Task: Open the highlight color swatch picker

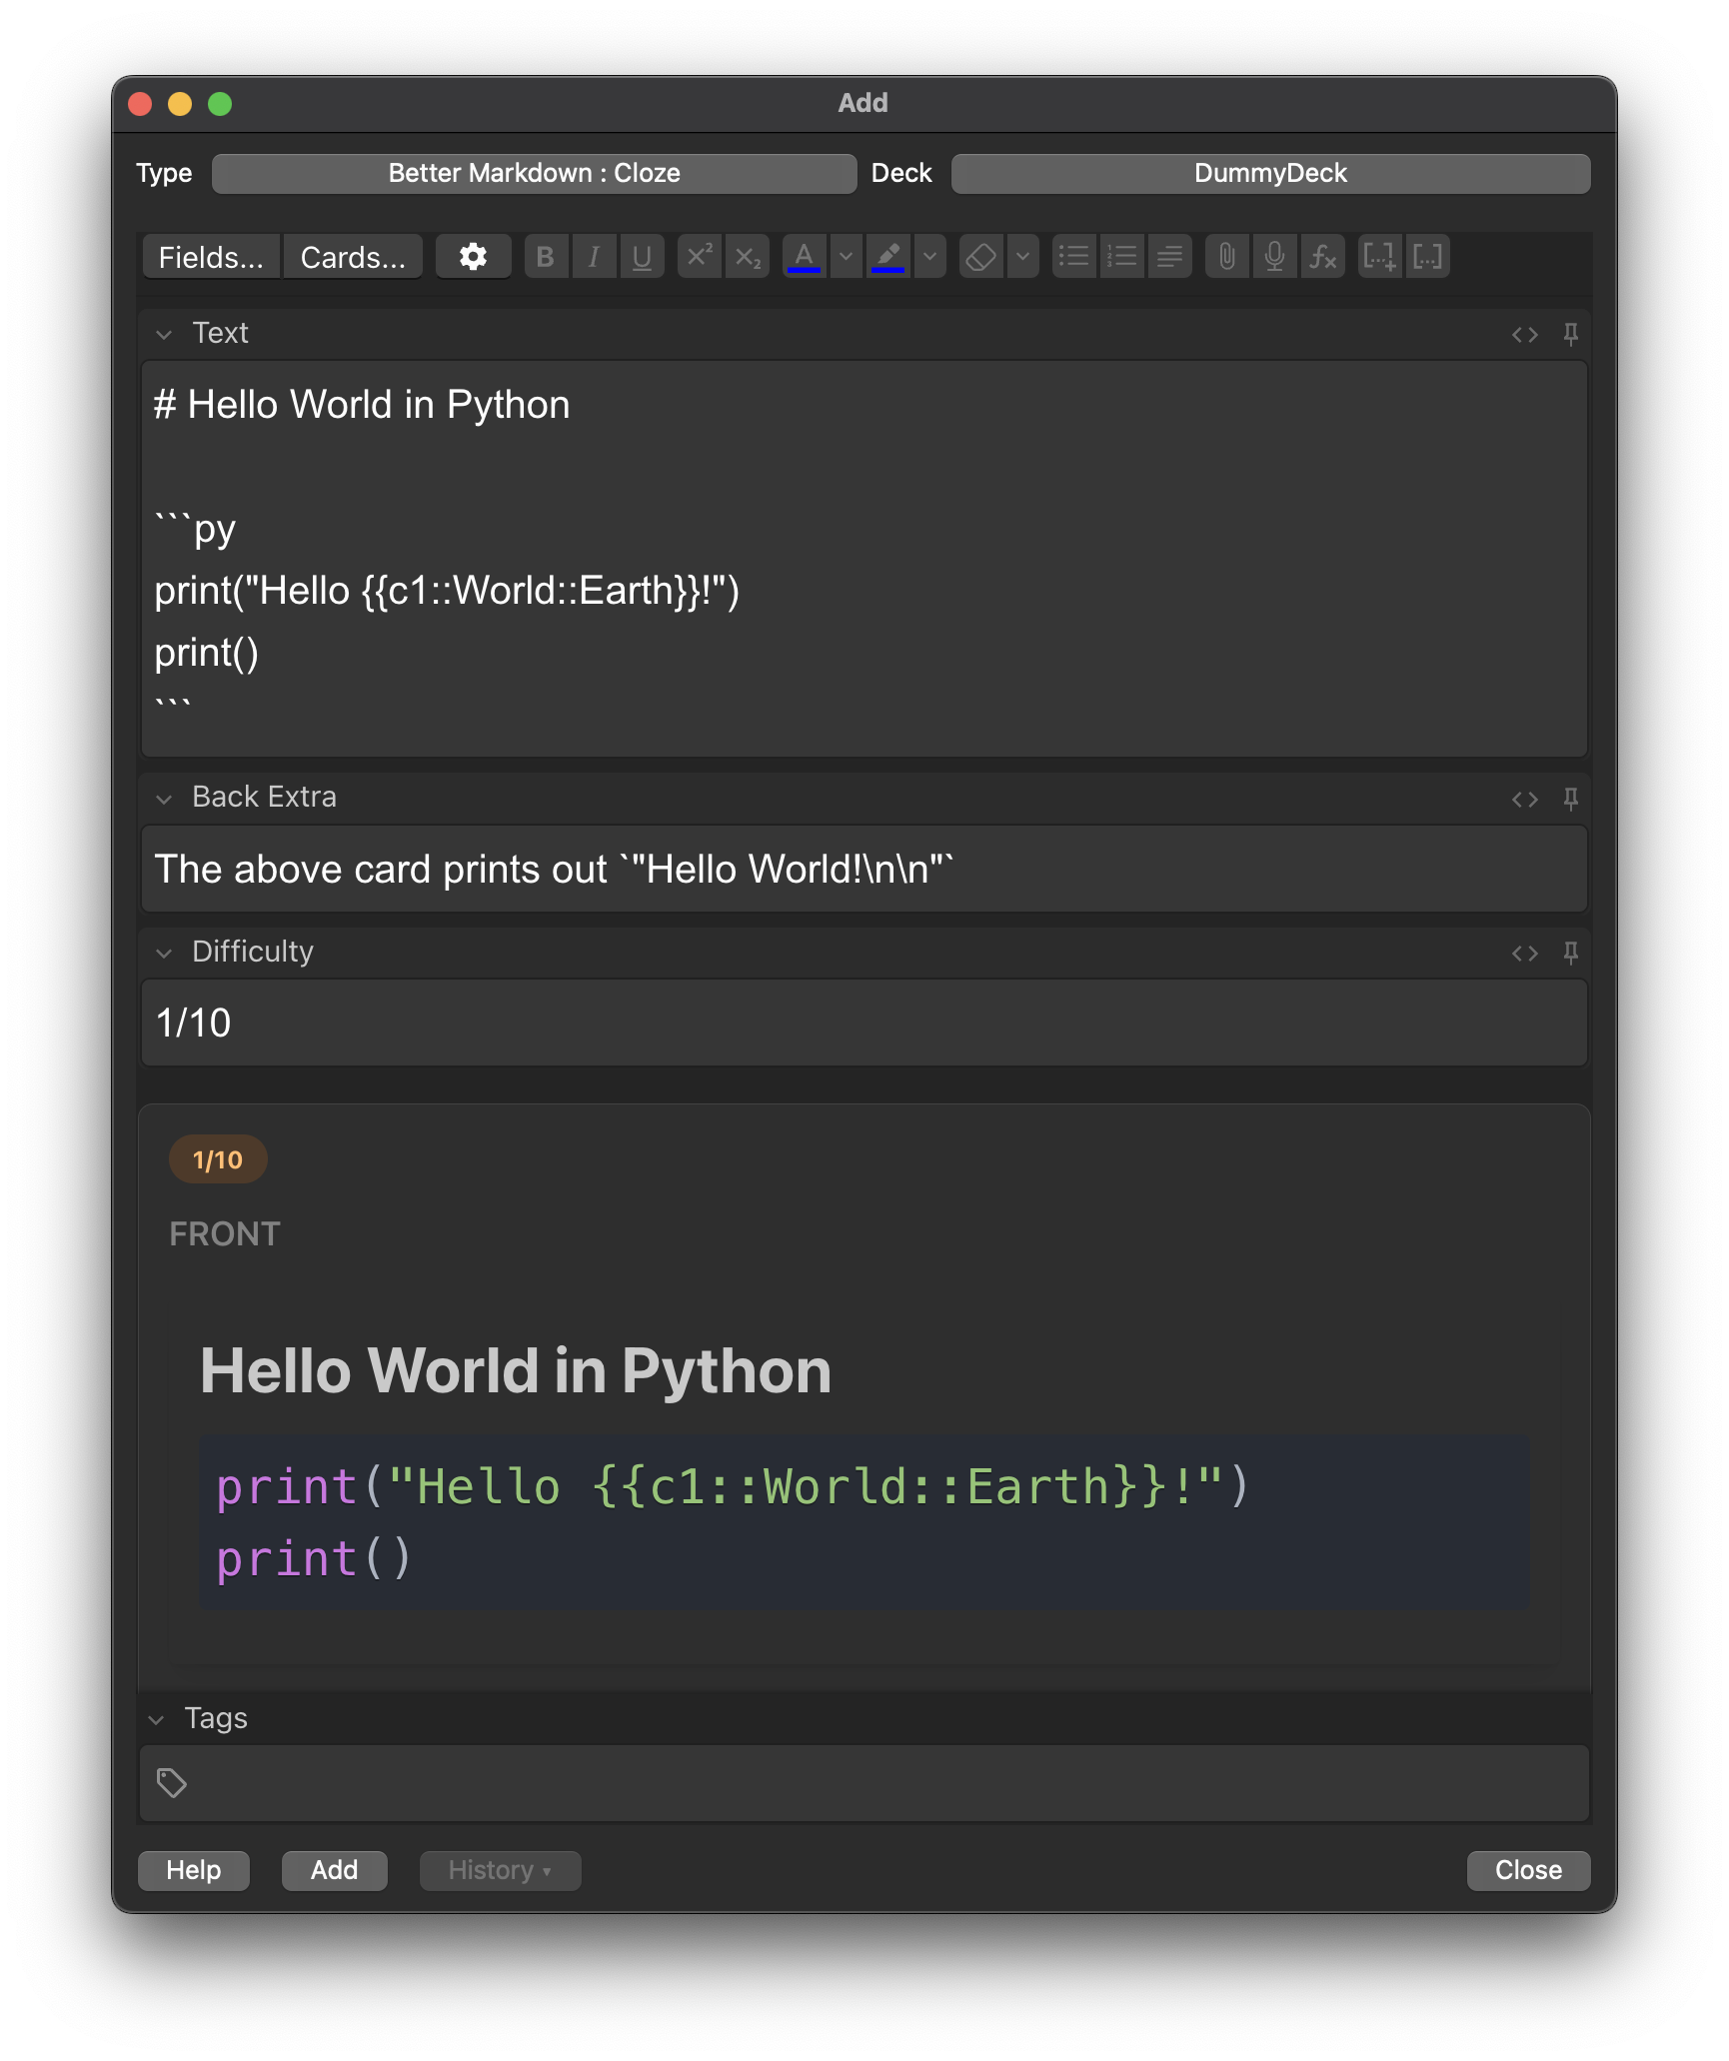Action: click(x=888, y=257)
